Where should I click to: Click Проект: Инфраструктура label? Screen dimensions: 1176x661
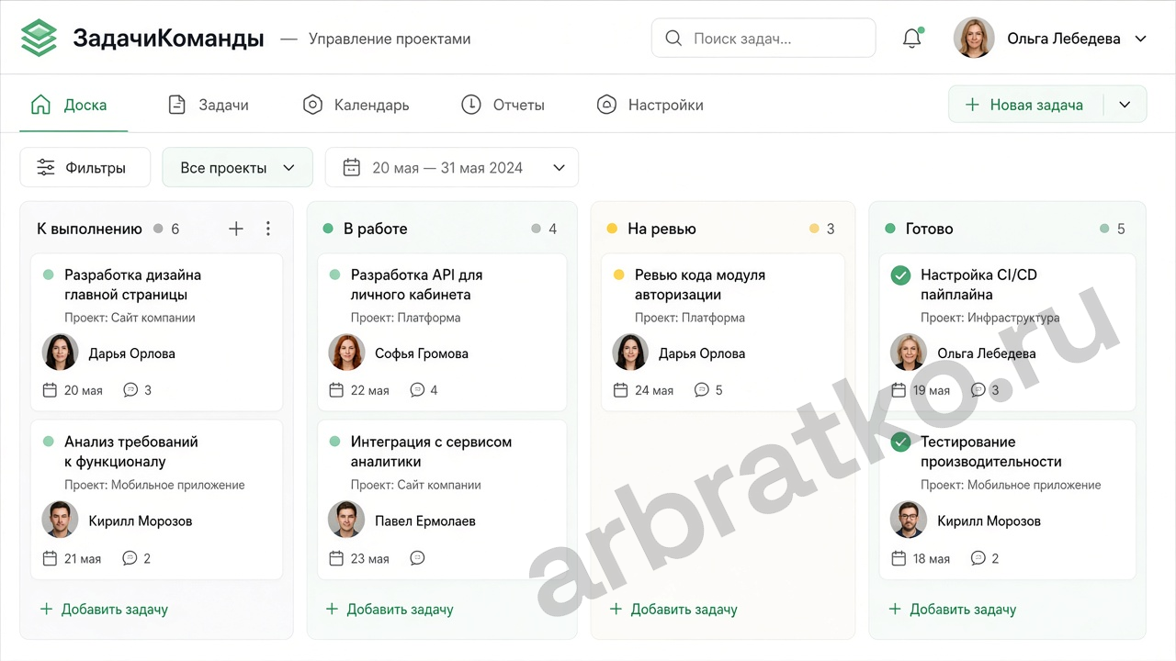(x=990, y=318)
